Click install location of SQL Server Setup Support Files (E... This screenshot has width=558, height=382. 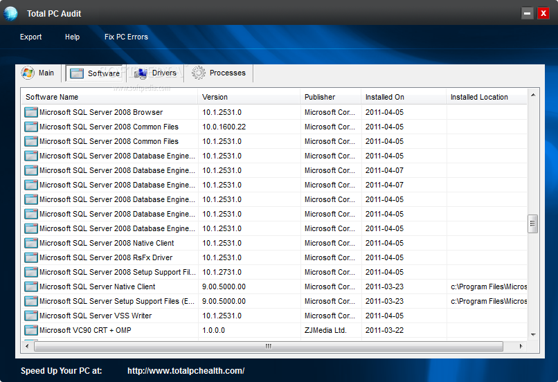(489, 301)
